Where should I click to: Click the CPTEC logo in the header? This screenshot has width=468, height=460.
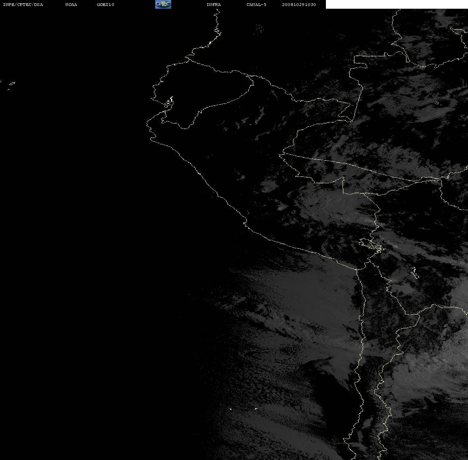click(163, 4)
